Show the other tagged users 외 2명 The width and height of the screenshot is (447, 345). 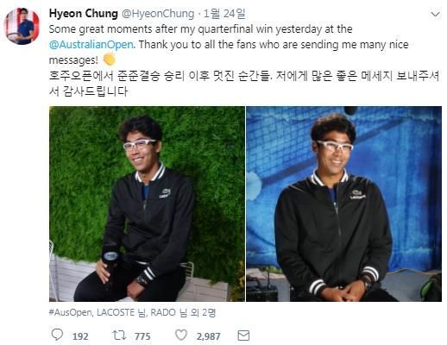tap(203, 312)
